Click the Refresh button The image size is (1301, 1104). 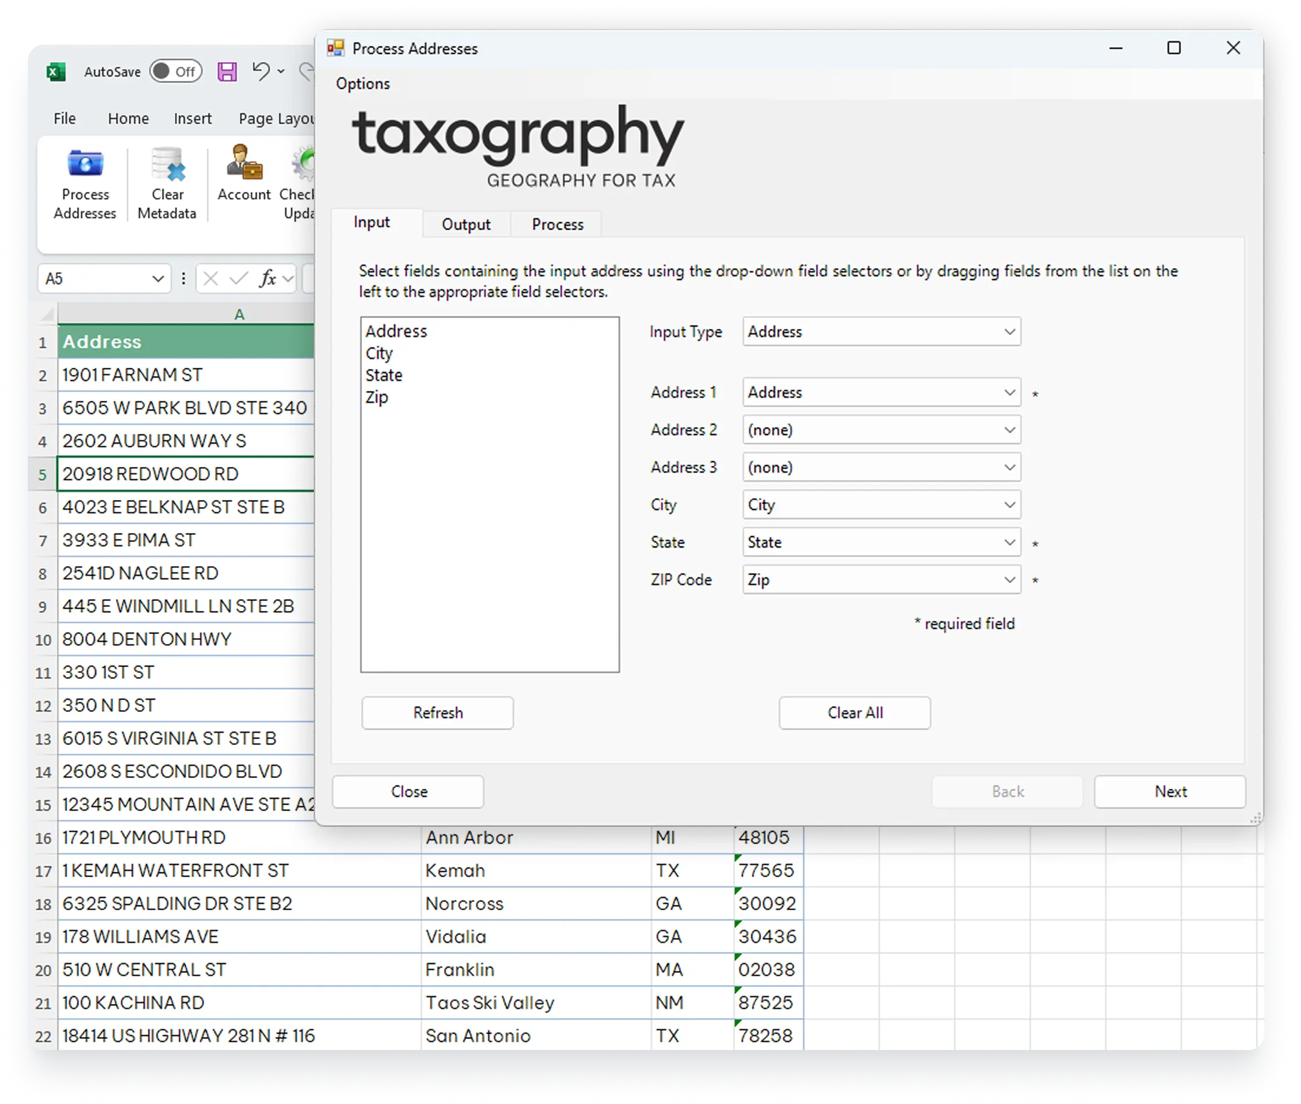point(437,713)
